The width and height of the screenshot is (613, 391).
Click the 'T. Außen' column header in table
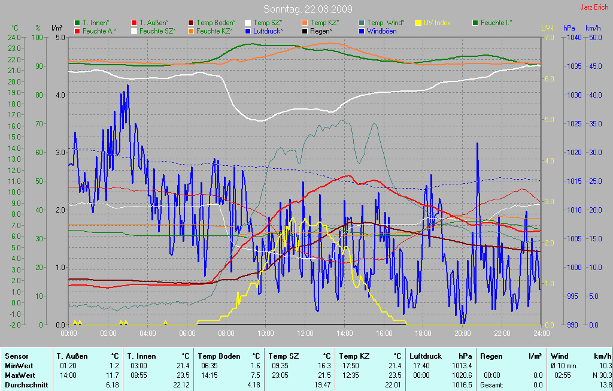coord(72,356)
